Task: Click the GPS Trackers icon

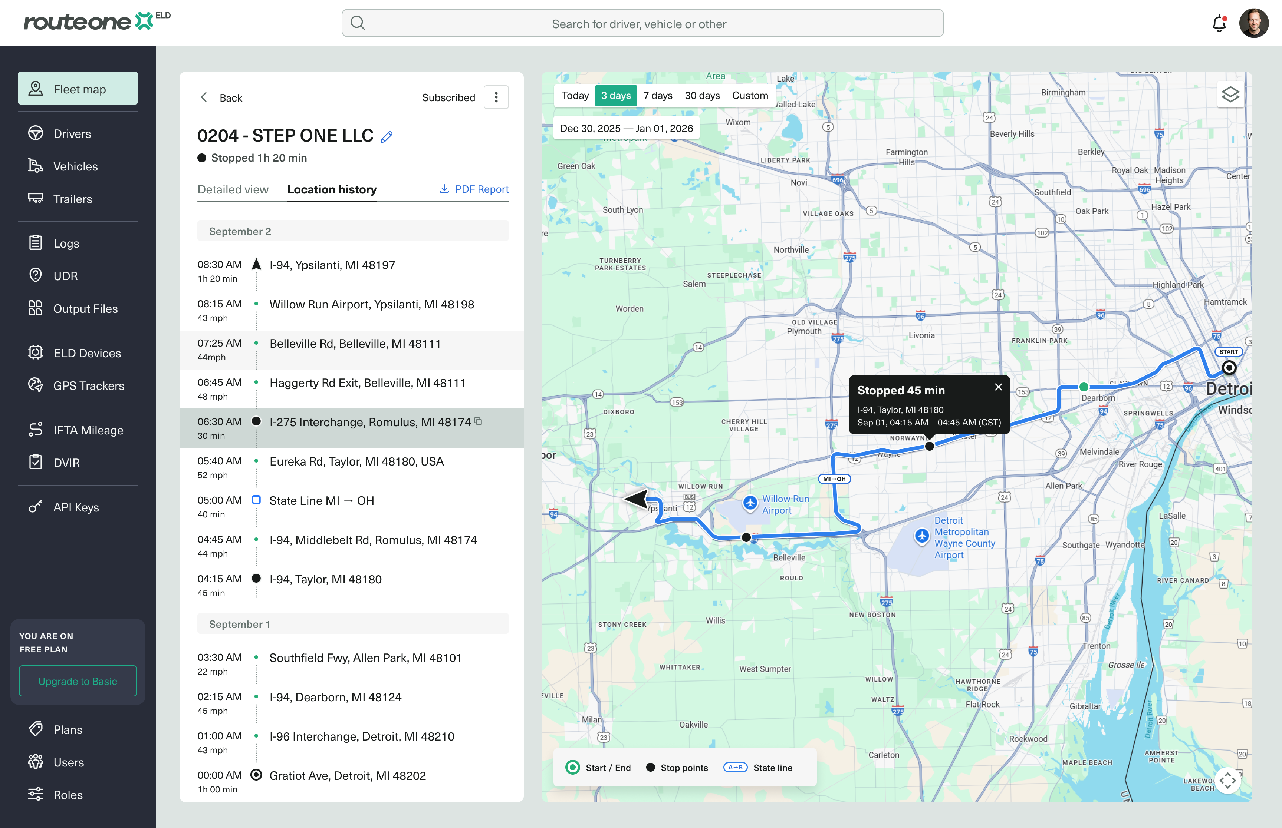Action: [x=36, y=385]
